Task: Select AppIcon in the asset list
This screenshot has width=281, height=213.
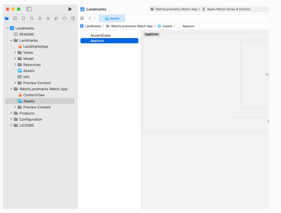Action: pyautogui.click(x=109, y=41)
